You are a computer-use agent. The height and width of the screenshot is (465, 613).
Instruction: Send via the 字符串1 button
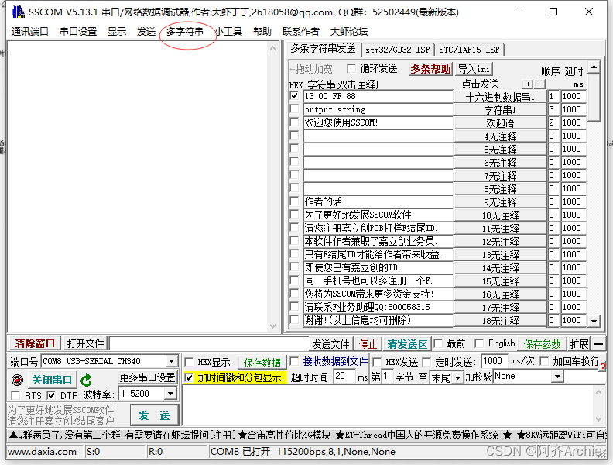500,110
